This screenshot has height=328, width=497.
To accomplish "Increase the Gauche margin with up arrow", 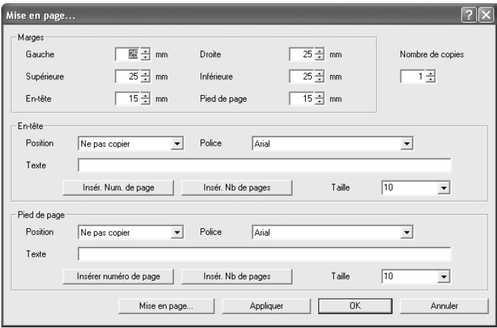I will click(145, 51).
